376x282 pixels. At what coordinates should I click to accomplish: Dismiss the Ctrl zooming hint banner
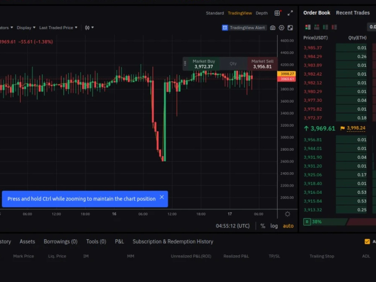coord(162,197)
